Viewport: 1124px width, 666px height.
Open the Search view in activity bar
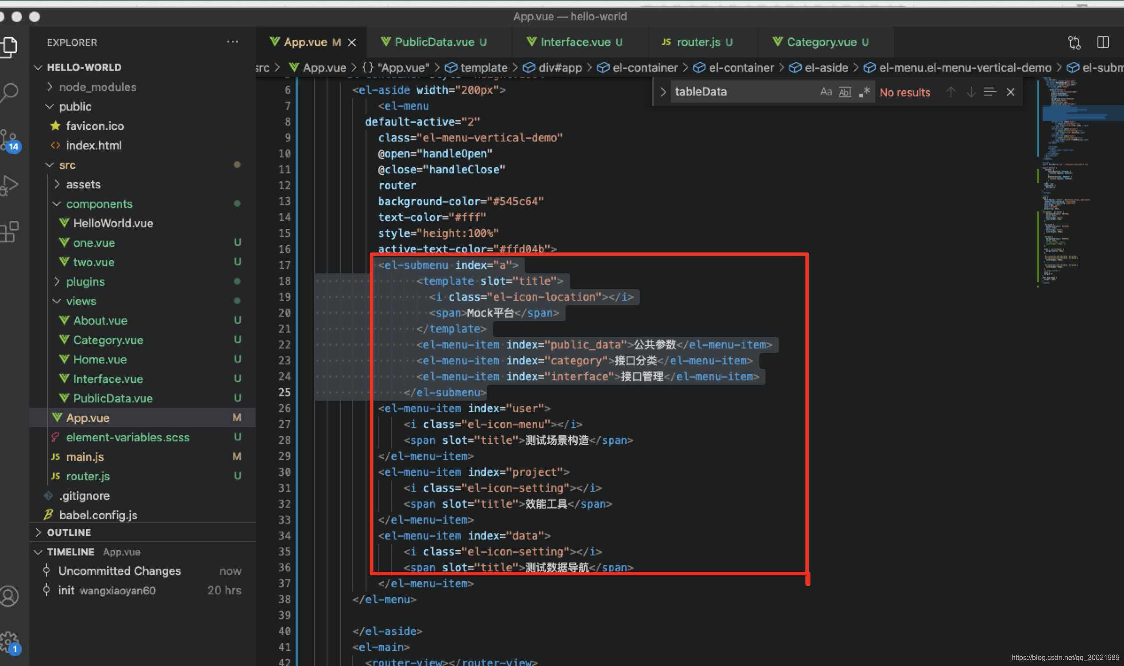[x=9, y=93]
